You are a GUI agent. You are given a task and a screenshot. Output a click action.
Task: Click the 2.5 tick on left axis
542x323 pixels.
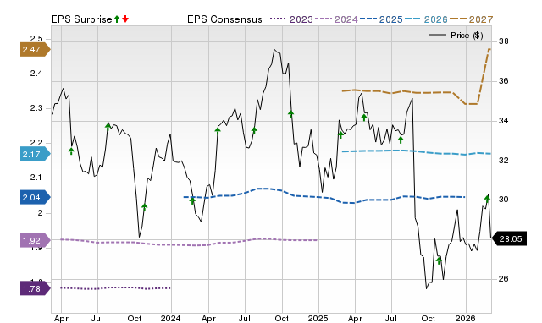[x=36, y=38]
